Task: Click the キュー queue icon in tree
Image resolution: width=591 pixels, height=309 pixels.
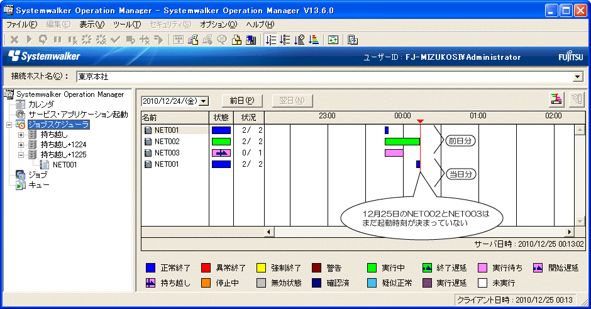Action: pos(20,185)
